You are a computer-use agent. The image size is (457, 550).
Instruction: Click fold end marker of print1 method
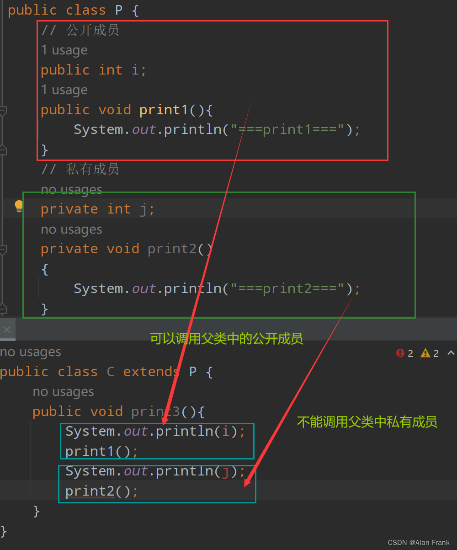(3, 149)
